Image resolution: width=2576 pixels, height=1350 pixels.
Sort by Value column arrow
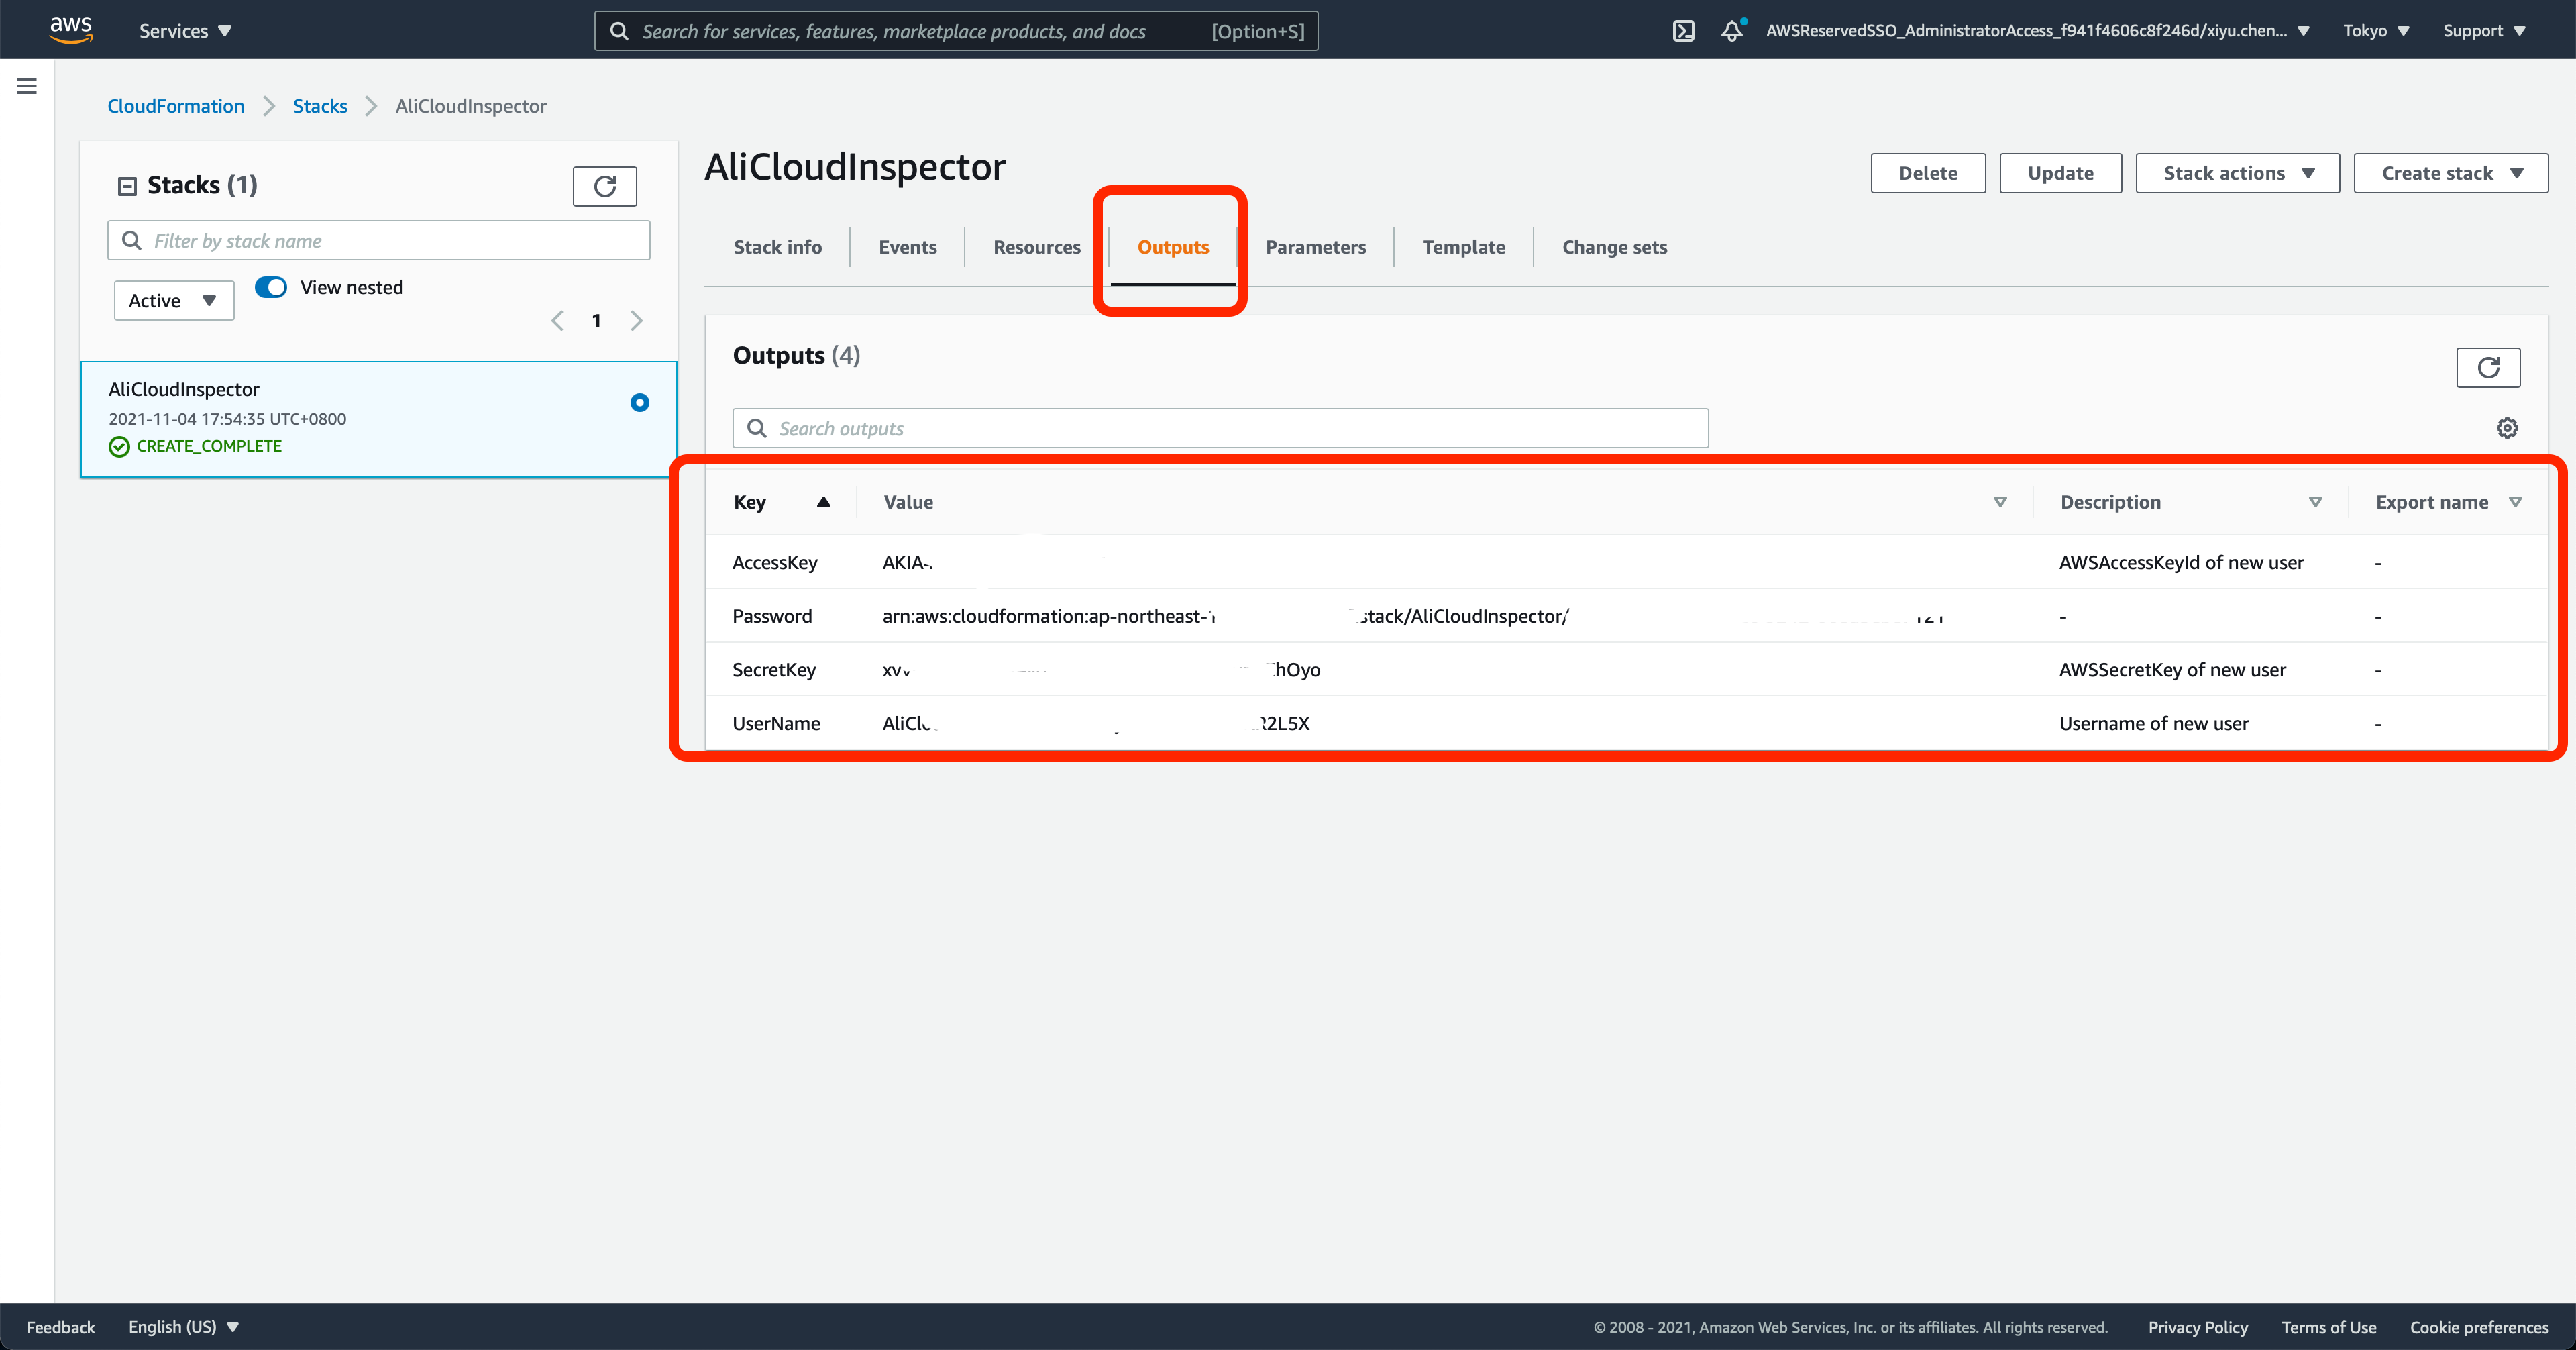[2000, 502]
